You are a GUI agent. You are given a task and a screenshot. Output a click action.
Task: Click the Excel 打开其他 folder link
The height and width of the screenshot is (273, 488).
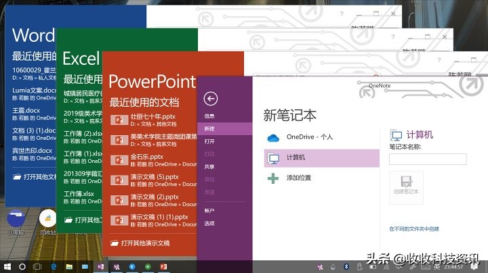(x=83, y=220)
